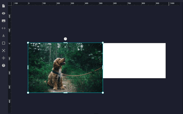Click the rotate handle above the dog image

[65, 39]
